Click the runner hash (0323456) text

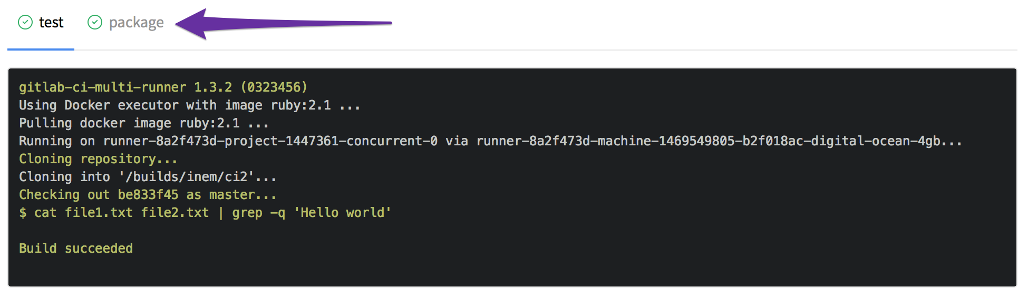(x=274, y=87)
